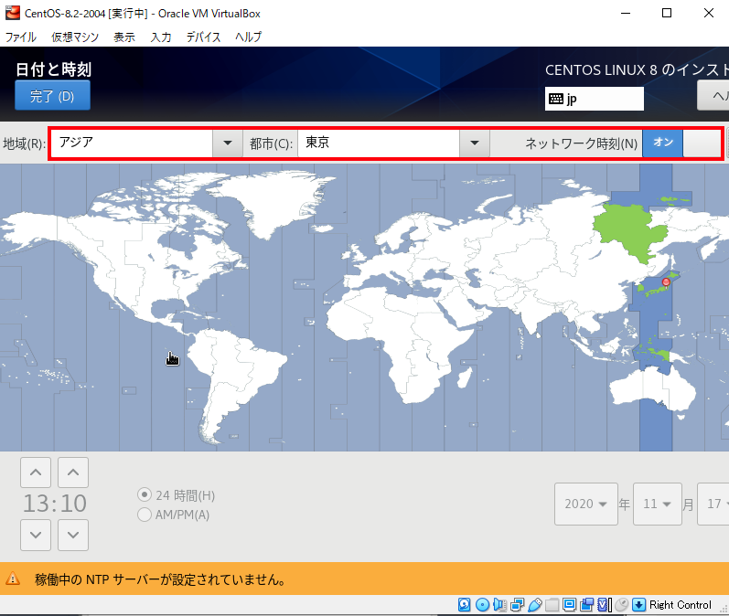Minimize the VirtualBox window
This screenshot has height=616, width=729.
pos(626,13)
